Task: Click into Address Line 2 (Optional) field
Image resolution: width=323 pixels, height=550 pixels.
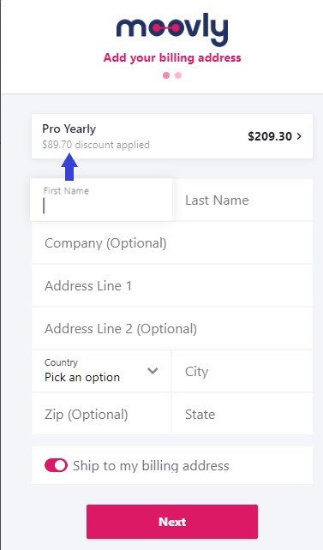Action: click(172, 328)
